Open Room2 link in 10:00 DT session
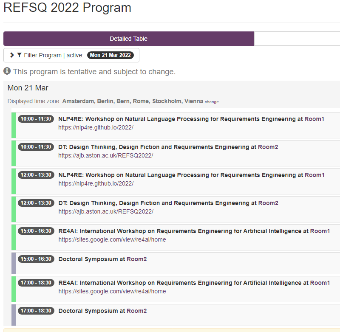 coord(268,147)
